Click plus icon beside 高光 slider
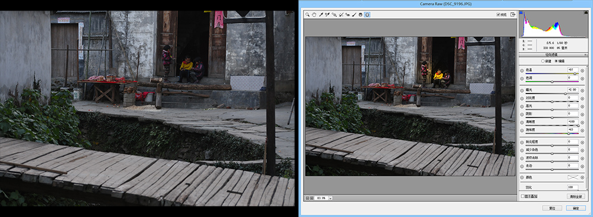The height and width of the screenshot is (217, 593). tap(582, 106)
